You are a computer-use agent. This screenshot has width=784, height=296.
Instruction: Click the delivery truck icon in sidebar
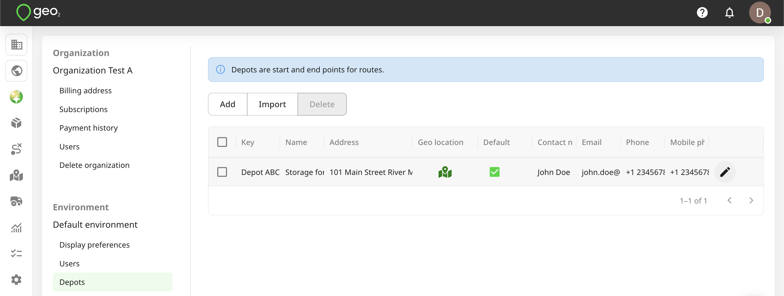pos(16,201)
